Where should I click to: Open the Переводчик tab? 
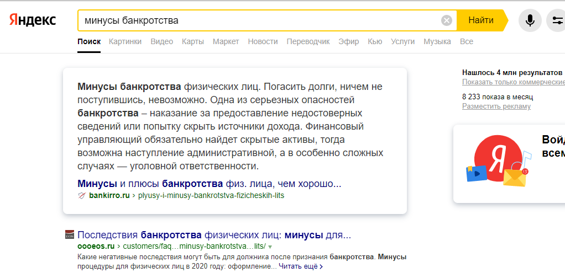pos(308,42)
